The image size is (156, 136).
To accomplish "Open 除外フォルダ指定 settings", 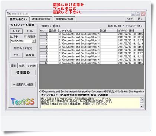I will 23,48.
